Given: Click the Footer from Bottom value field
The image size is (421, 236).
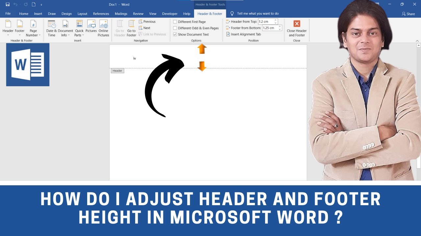Looking at the screenshot, I should coord(270,28).
